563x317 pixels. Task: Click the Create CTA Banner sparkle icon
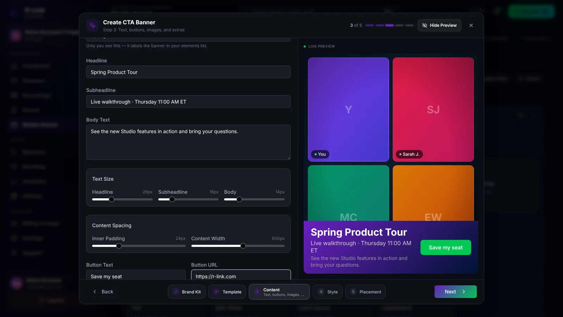[x=93, y=25]
